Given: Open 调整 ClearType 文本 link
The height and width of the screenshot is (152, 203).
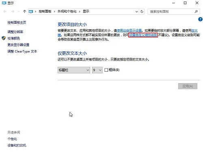Looking at the screenshot, I should 22,51.
